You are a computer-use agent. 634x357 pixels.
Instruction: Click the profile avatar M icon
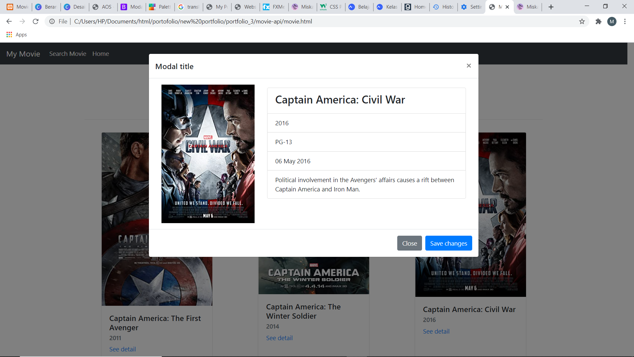612,21
